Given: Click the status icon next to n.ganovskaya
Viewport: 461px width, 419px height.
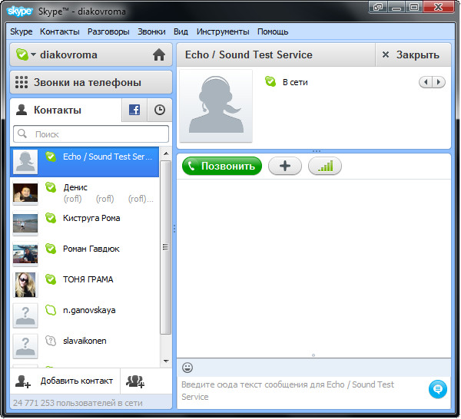Looking at the screenshot, I should [51, 310].
